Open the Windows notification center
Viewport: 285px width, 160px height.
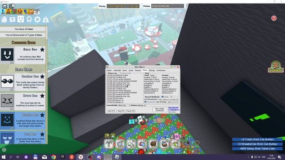(279, 157)
